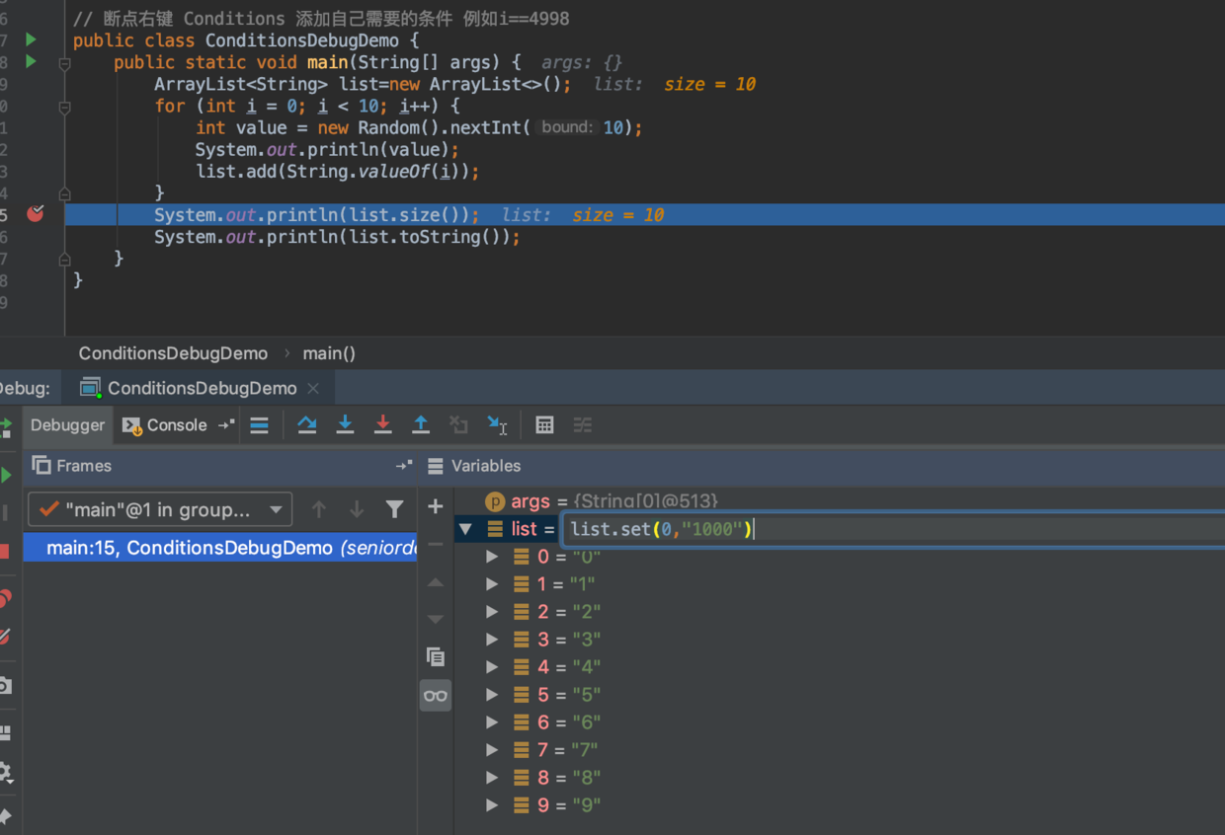Click the Duplicate Watch copy icon

click(x=436, y=656)
